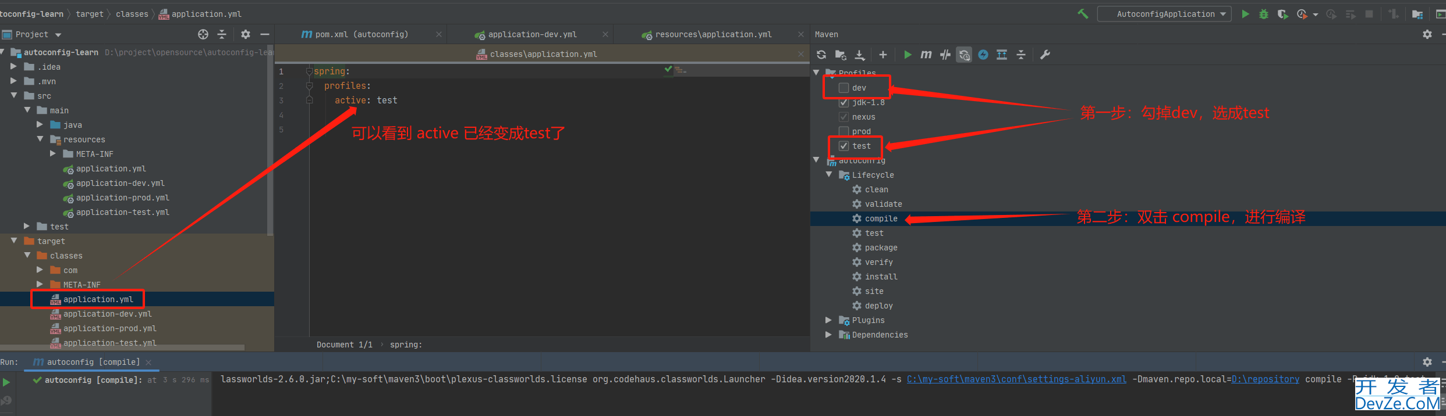Download Sources and Documentation icon in Maven

pos(860,55)
